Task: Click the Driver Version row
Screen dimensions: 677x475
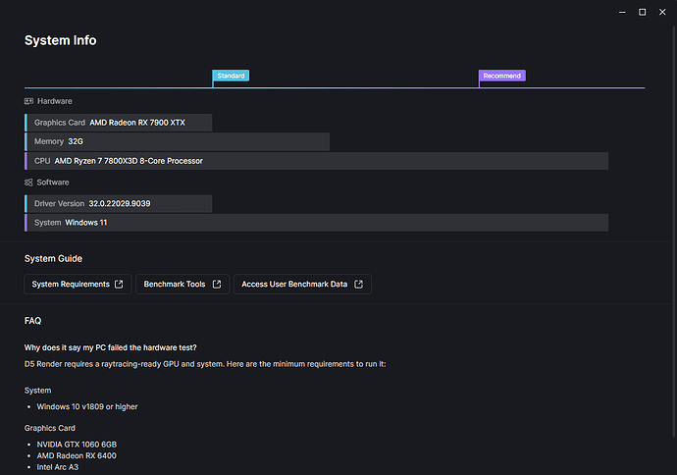Action: click(x=118, y=204)
